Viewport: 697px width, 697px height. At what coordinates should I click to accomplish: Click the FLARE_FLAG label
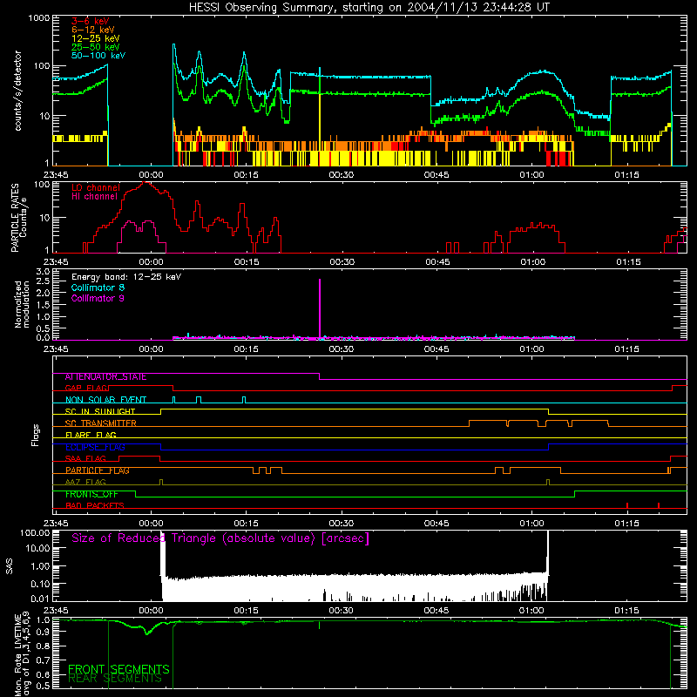pos(91,435)
